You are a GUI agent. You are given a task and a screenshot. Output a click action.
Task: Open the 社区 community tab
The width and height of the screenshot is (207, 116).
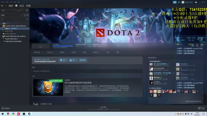(x=22, y=6)
